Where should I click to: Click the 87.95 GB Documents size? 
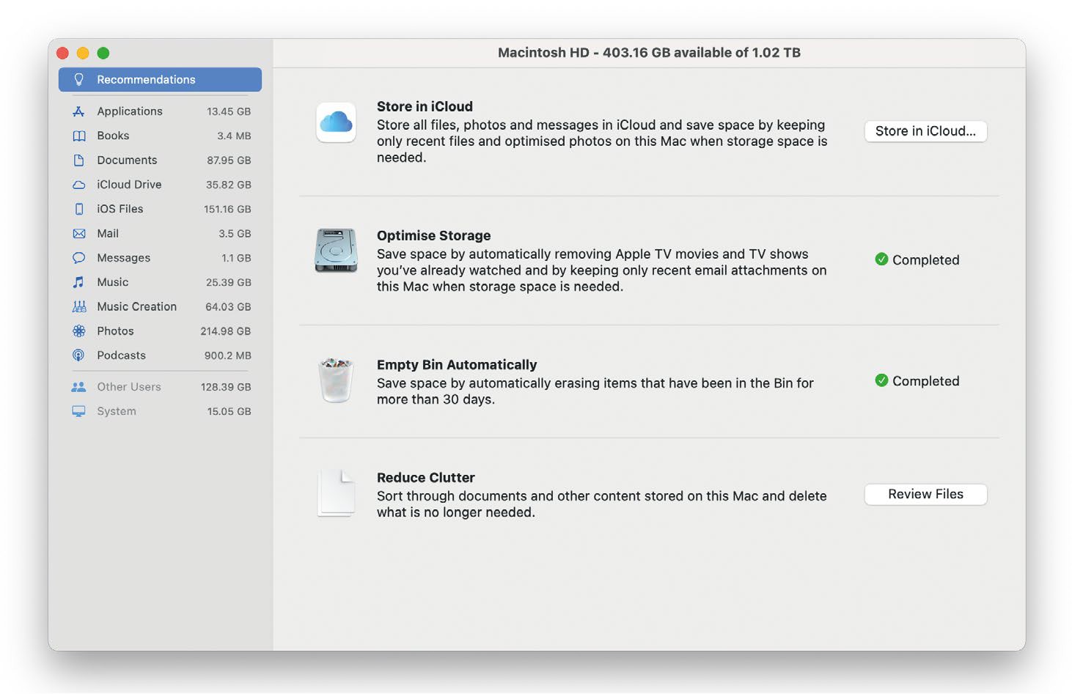pyautogui.click(x=229, y=160)
